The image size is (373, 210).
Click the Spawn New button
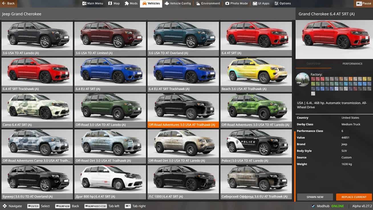pos(315,197)
